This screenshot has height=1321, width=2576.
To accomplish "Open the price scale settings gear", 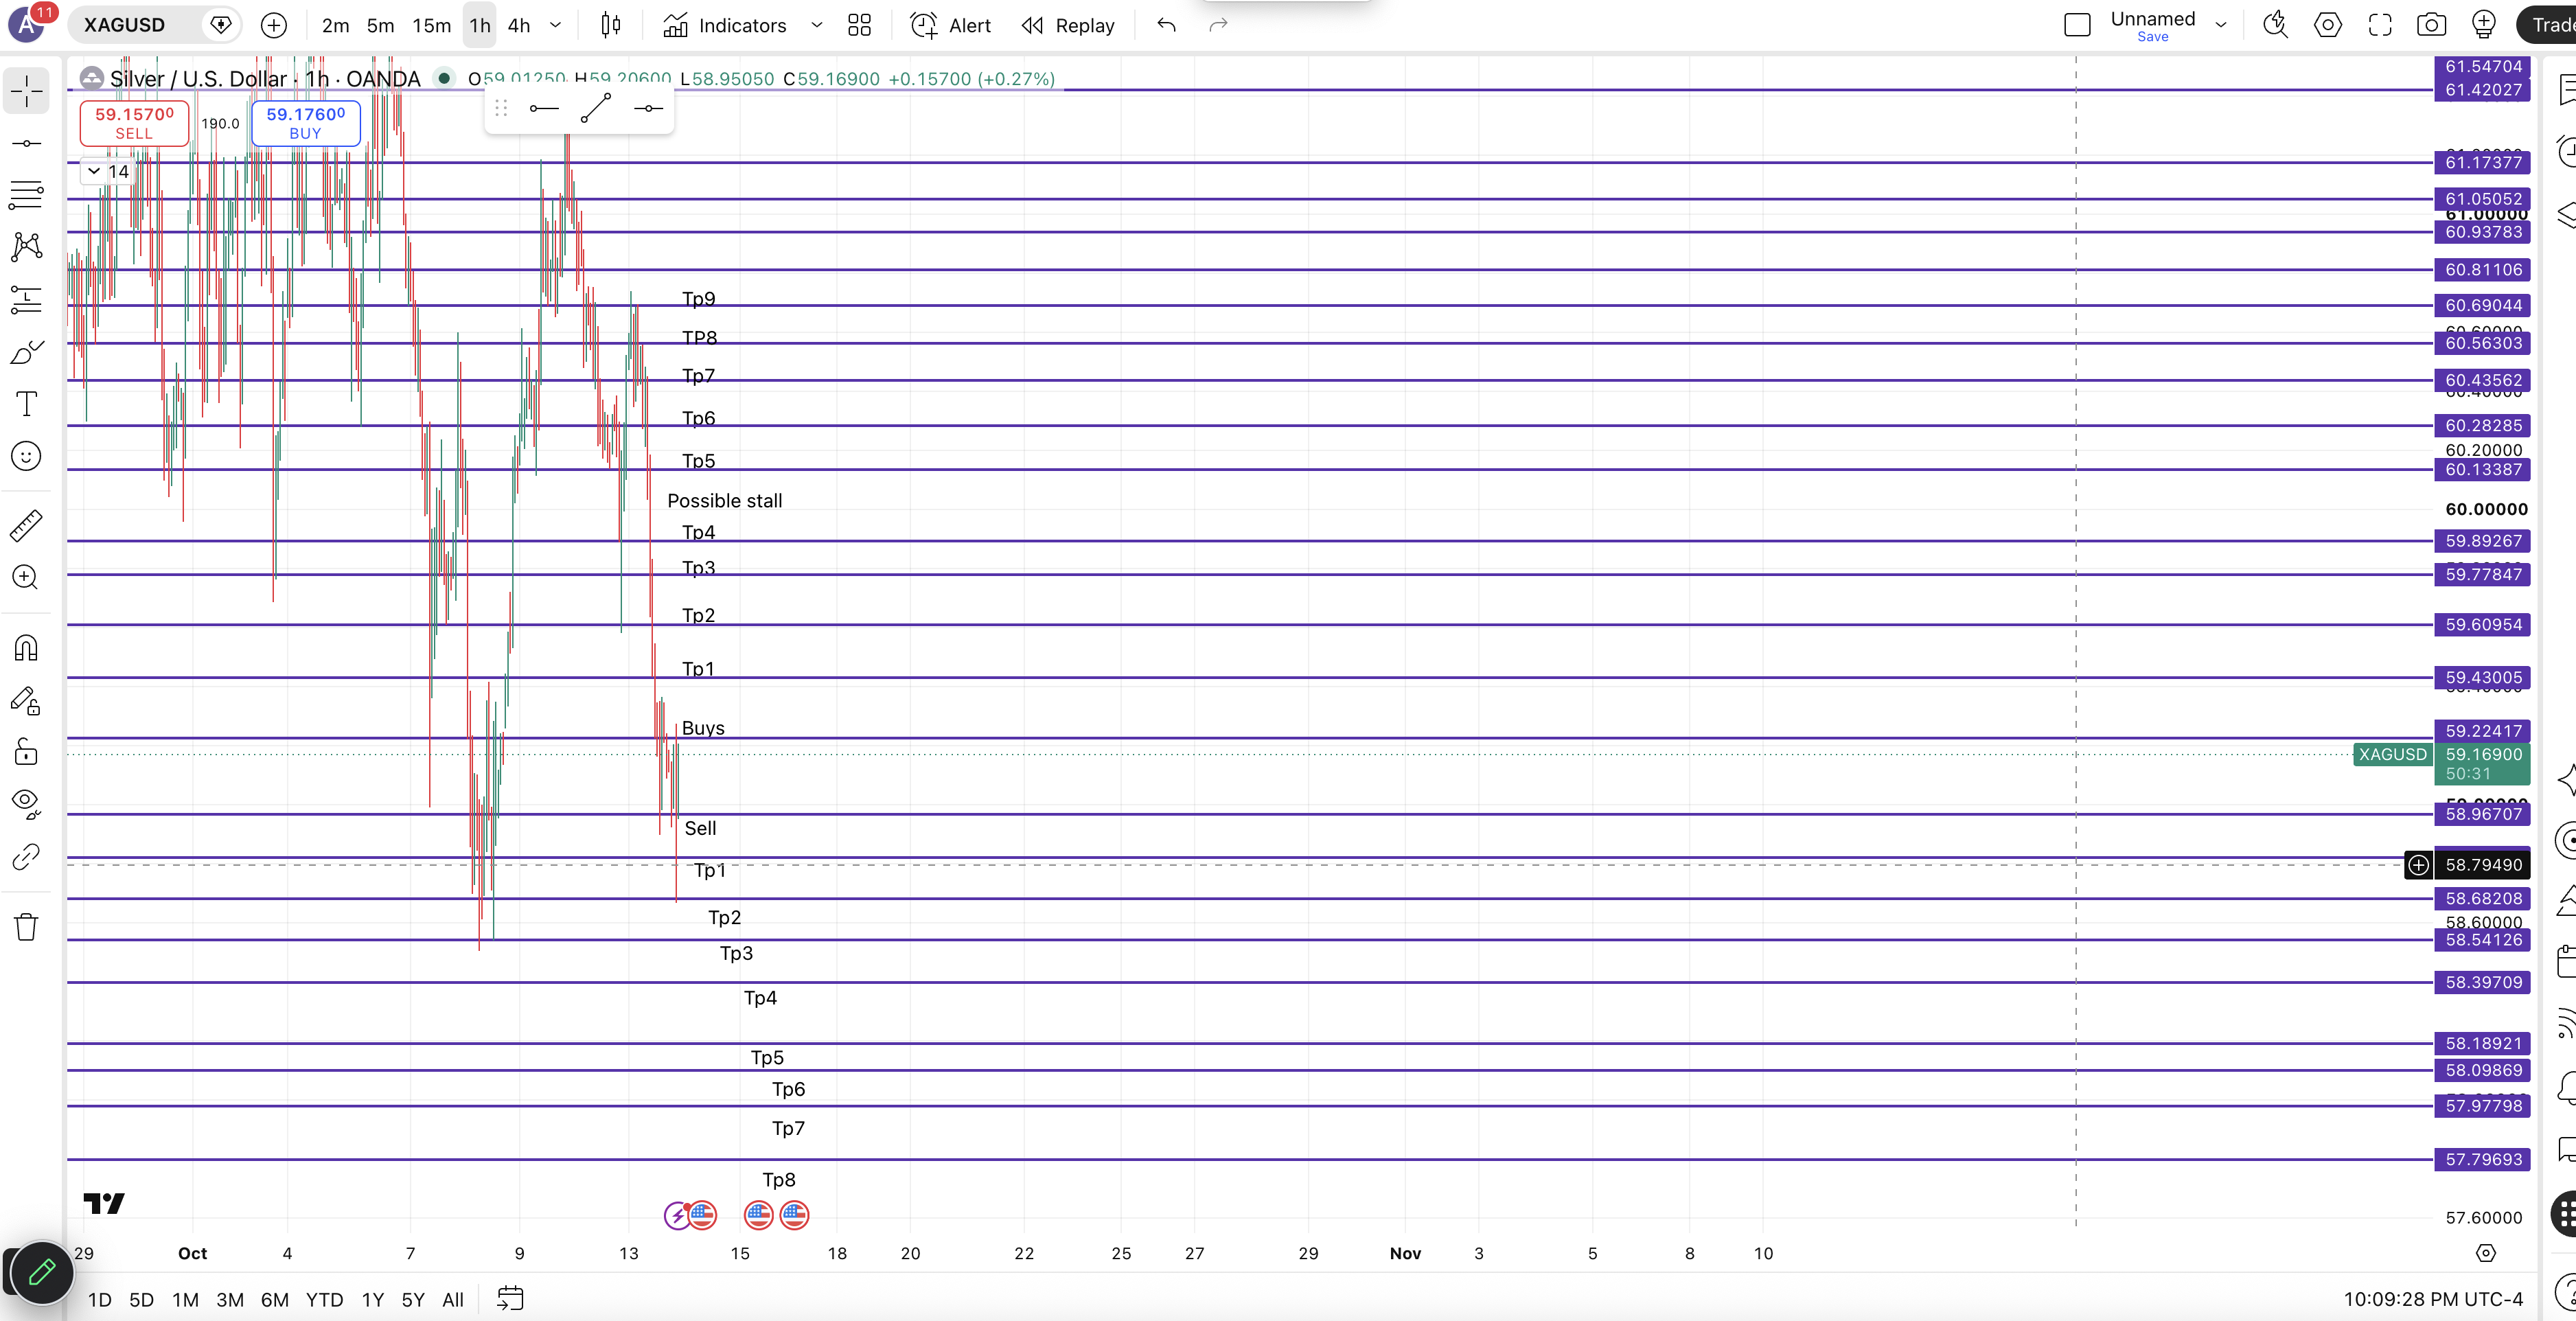I will [2486, 1253].
